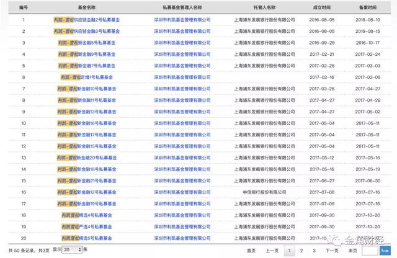Open the 供应链金融2号私募基金 fund link
Screen dimensions: 397x258
pos(87,20)
